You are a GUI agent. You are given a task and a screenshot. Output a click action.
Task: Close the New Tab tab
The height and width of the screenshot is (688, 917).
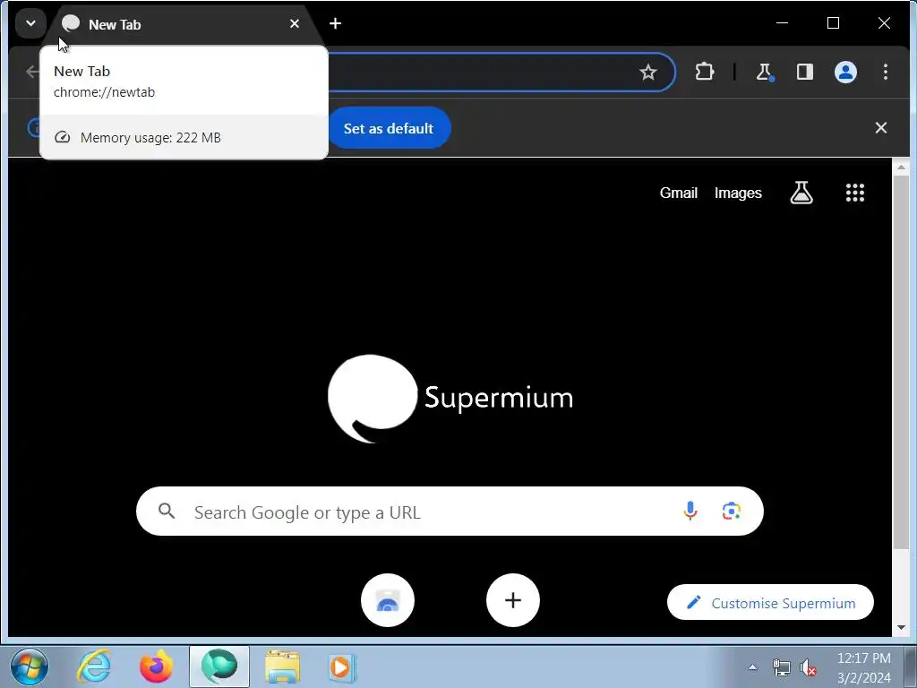[294, 23]
